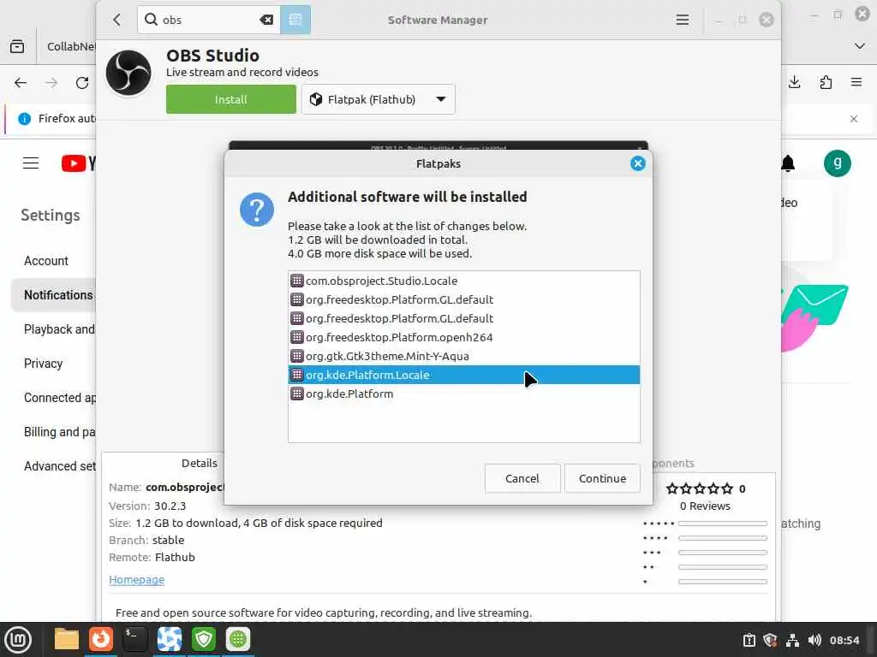
Task: Expand the Firefox tab list chevron
Action: 860,46
